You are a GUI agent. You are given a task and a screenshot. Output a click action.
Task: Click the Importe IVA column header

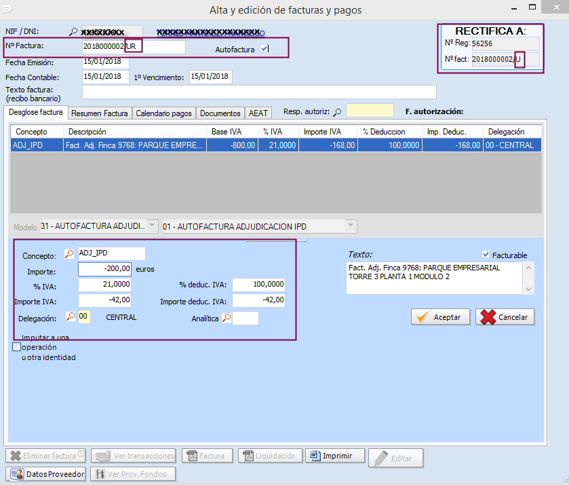[x=328, y=132]
